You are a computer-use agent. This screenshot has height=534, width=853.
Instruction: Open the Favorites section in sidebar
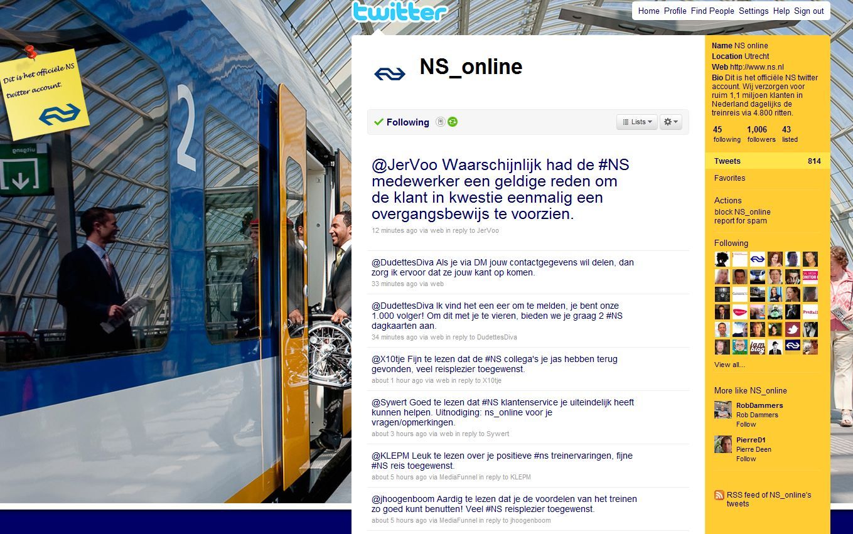click(729, 178)
